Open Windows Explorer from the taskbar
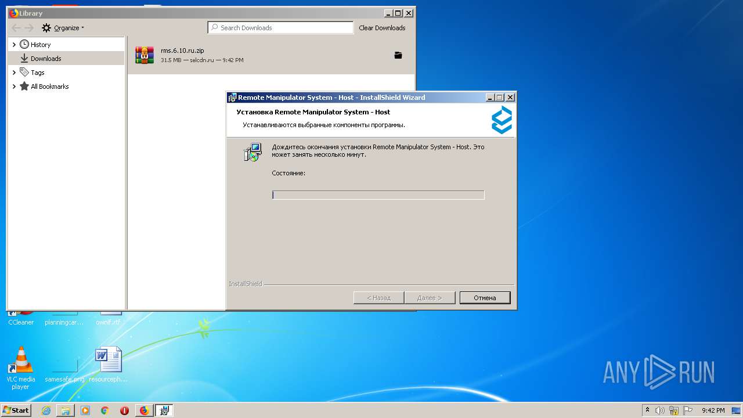Viewport: 743px width, 418px height. pyautogui.click(x=66, y=410)
